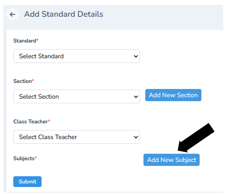
Task: Click the red asterisk next to Subjects
Action: [36, 158]
